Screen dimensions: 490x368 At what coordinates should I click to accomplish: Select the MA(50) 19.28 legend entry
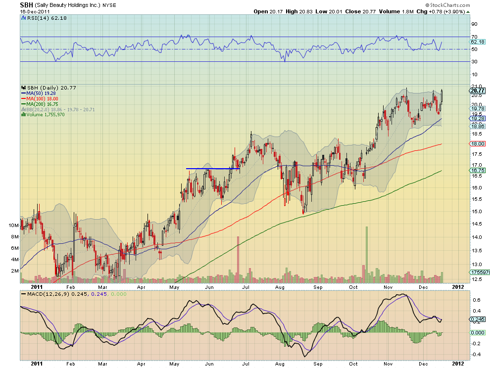coord(39,93)
